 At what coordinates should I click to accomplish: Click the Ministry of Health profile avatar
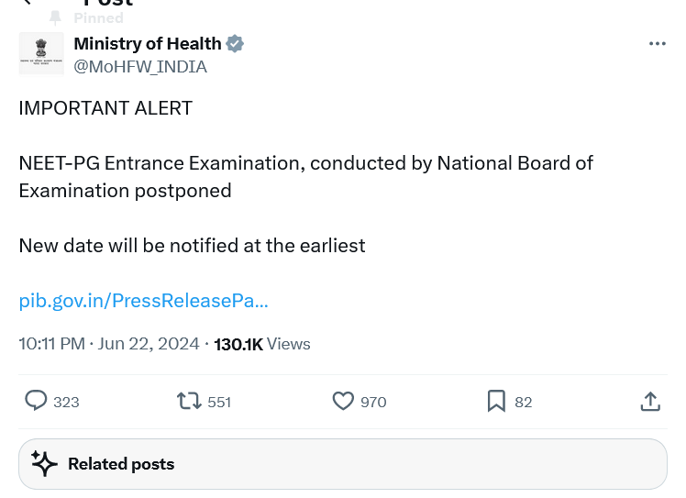(41, 54)
